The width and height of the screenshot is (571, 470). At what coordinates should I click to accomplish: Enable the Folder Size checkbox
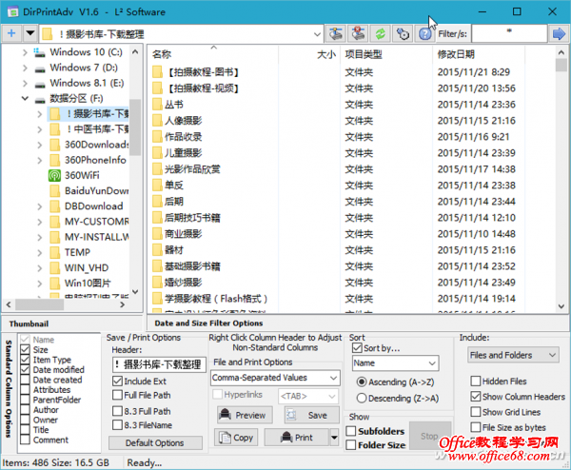351,445
